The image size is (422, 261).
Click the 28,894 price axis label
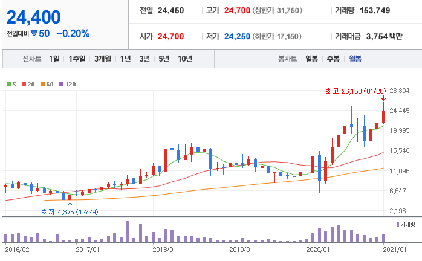[400, 91]
